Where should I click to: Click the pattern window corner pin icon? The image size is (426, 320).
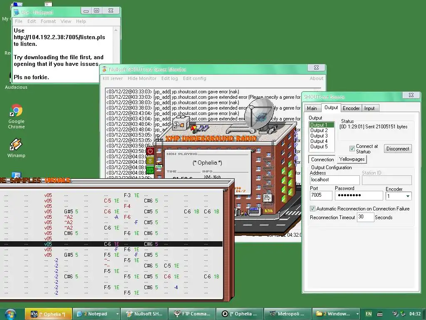point(225,190)
